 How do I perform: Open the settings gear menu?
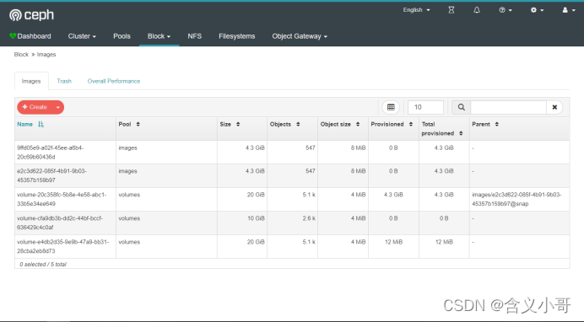pyautogui.click(x=537, y=10)
